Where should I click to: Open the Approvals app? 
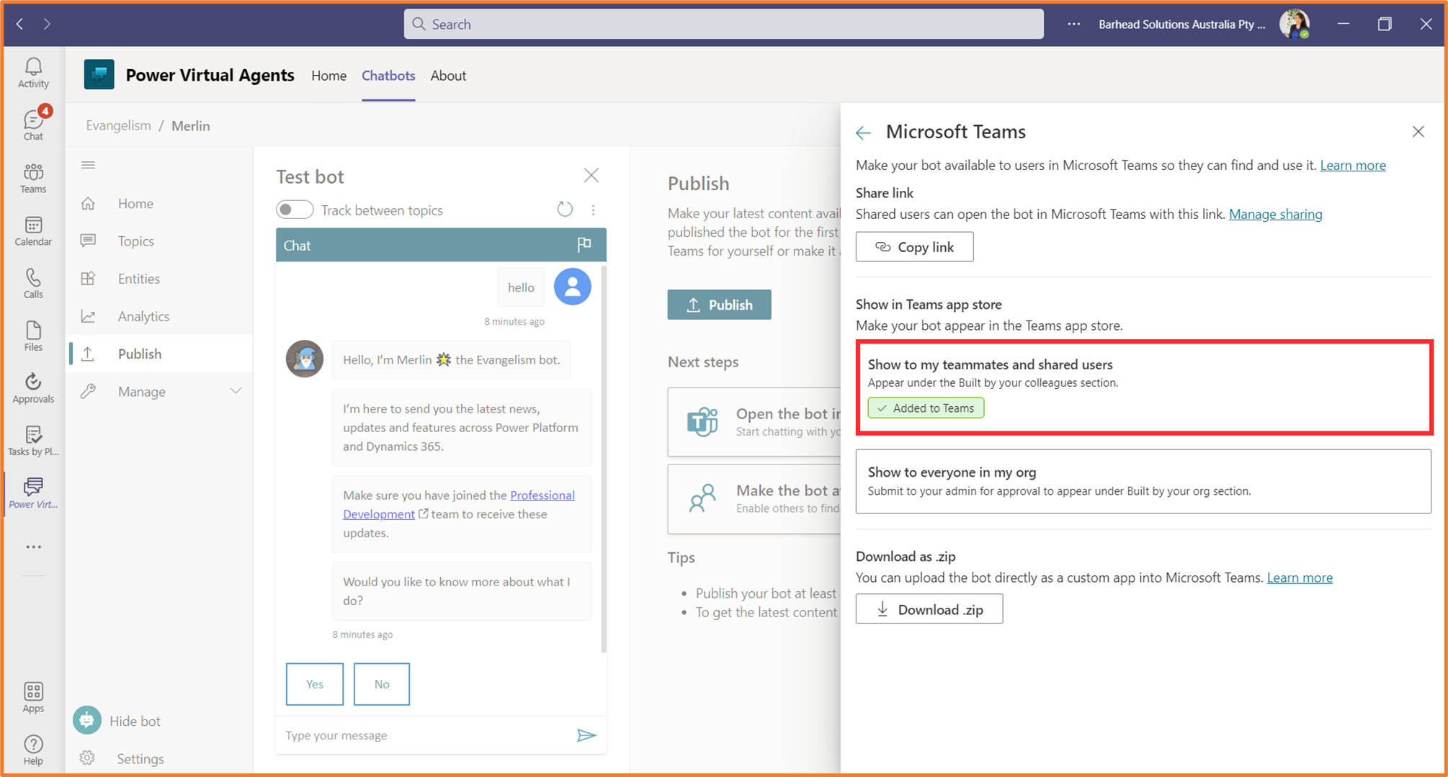[x=32, y=387]
